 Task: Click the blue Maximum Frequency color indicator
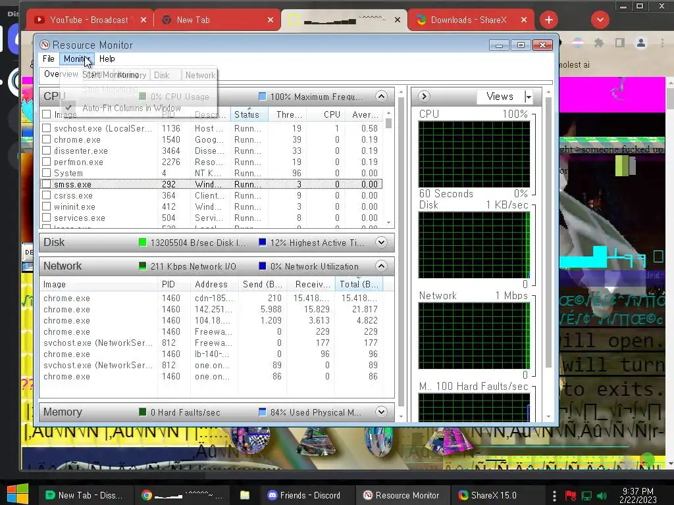pyautogui.click(x=262, y=96)
